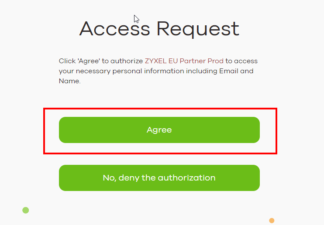Click 'Partner Prod' in the colored app name
This screenshot has height=225, width=324.
tap(201, 61)
